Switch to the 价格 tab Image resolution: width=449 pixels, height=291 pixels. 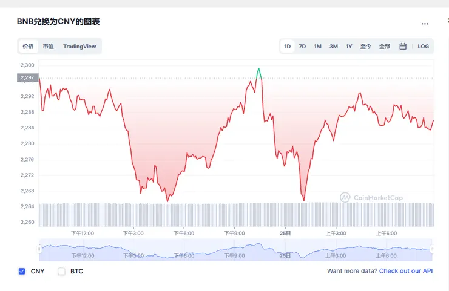click(29, 47)
